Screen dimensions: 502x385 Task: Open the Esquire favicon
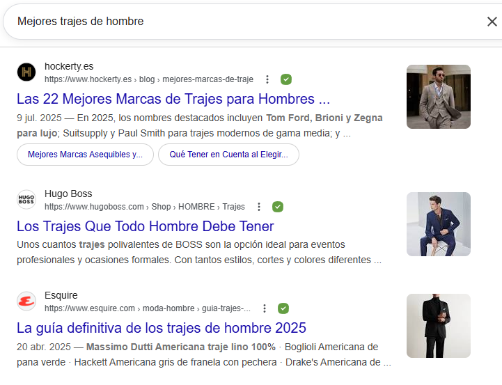coord(26,301)
